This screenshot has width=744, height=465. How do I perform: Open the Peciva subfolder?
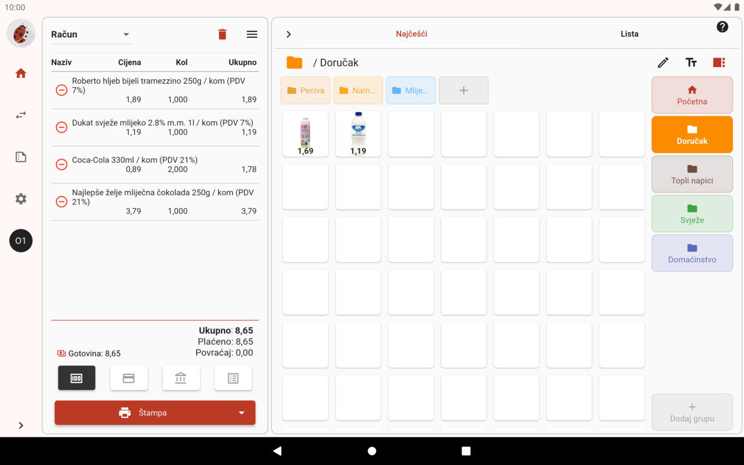pyautogui.click(x=306, y=91)
